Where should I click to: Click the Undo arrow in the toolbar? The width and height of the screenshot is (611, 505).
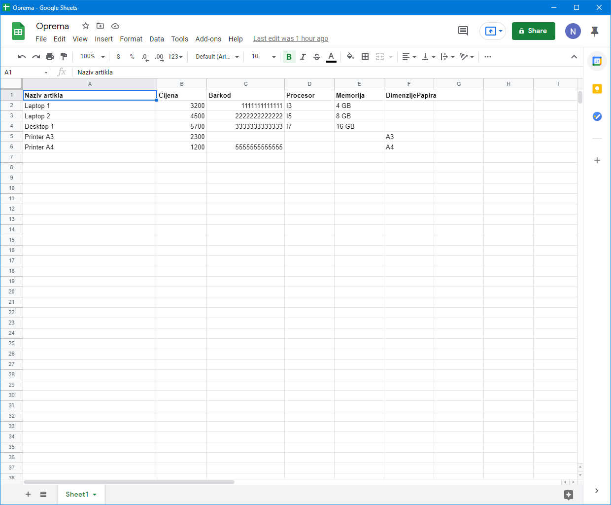[x=22, y=57]
